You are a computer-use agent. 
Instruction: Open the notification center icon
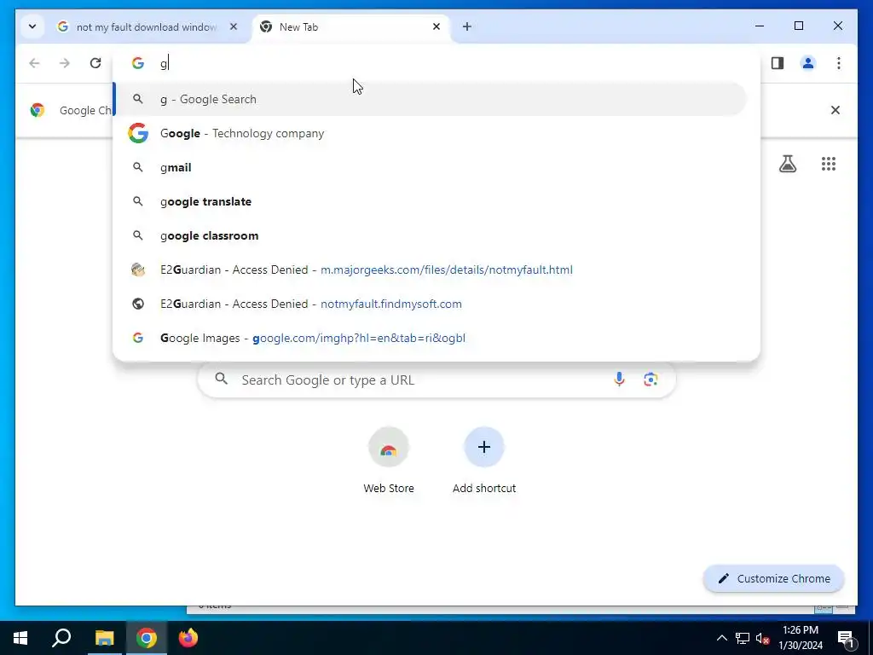pos(846,638)
